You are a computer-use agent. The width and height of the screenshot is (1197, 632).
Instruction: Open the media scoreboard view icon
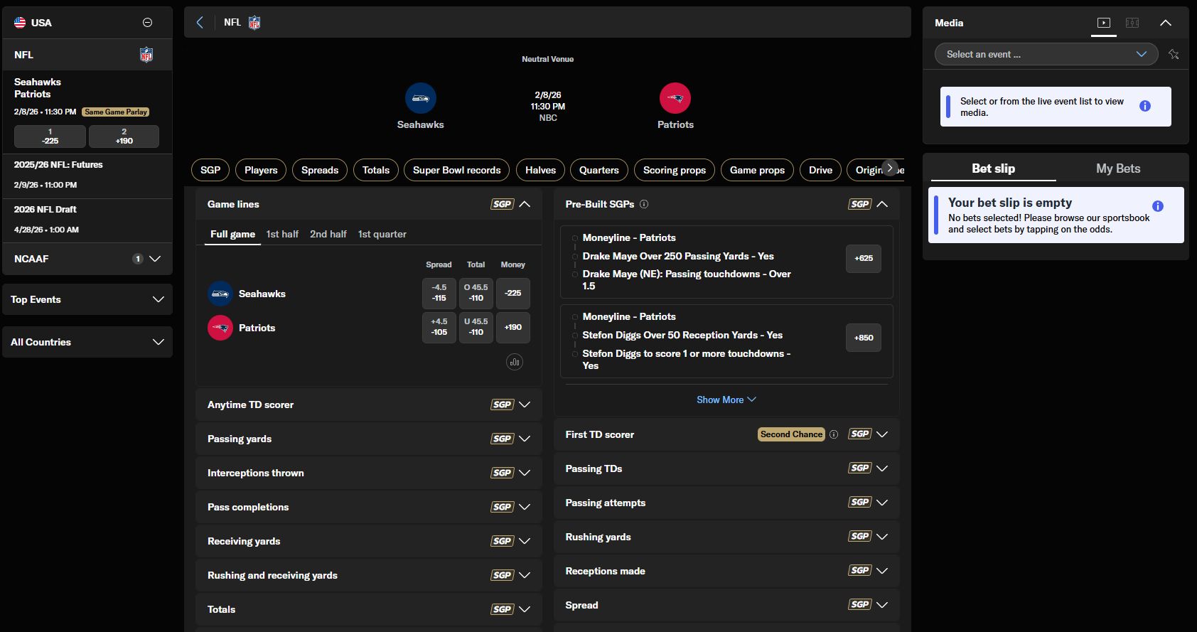(1132, 23)
